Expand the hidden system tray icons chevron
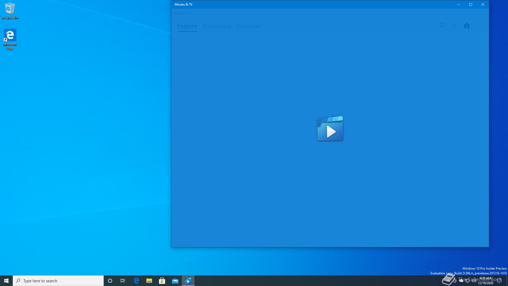Viewport: 508px width, 286px height. pyautogui.click(x=448, y=281)
